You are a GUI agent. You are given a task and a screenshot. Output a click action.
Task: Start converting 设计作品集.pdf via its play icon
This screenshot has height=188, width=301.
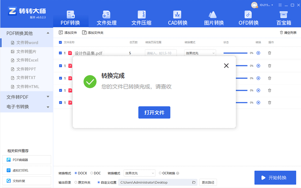(x=258, y=53)
